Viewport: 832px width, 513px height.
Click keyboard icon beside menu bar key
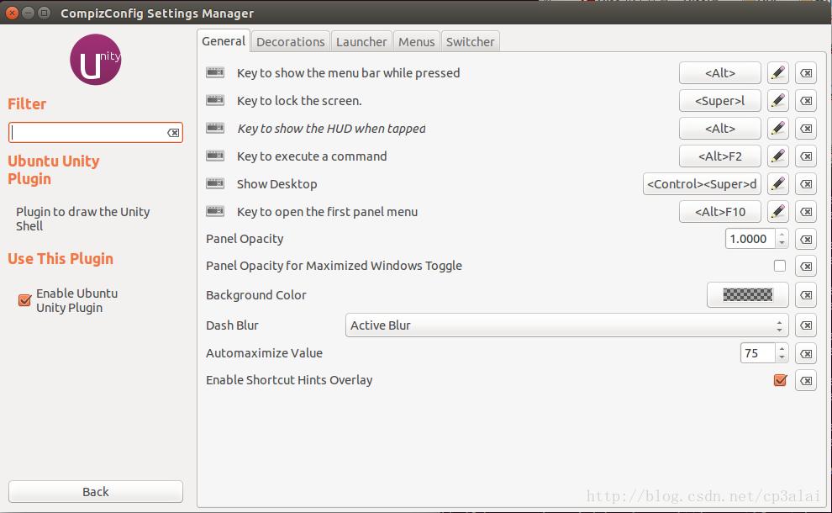click(215, 72)
